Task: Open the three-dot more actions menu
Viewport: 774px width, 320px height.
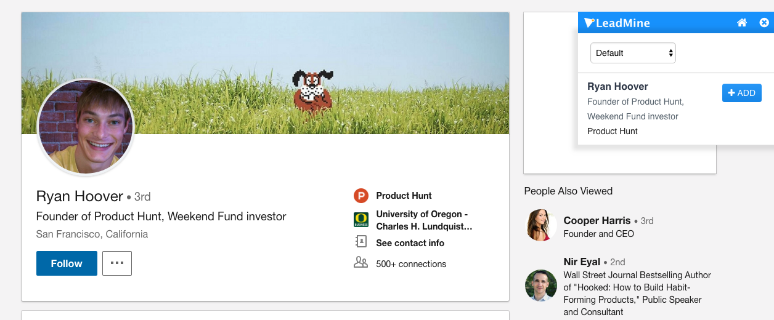Action: [117, 263]
